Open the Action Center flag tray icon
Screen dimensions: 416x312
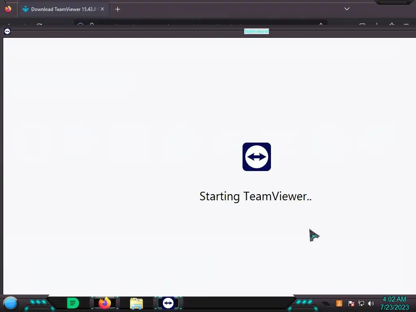click(x=351, y=303)
